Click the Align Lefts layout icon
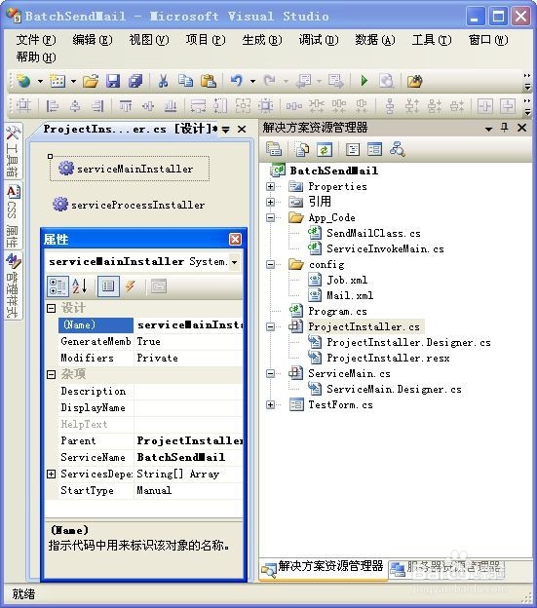537x608 pixels. 52,105
